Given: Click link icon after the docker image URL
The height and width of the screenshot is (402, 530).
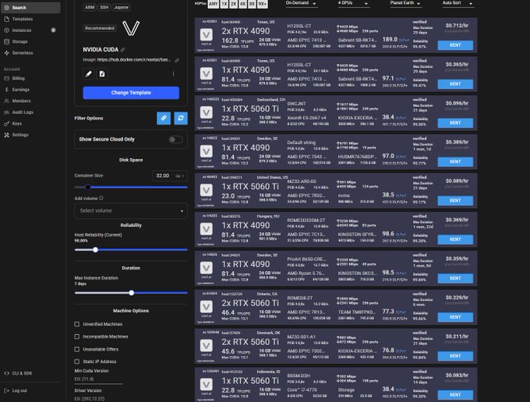Looking at the screenshot, I should (177, 60).
